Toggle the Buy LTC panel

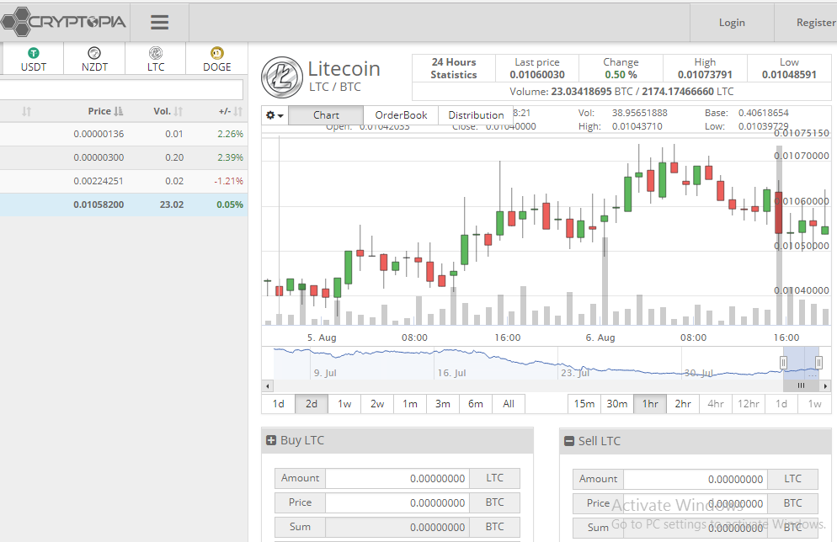[271, 440]
